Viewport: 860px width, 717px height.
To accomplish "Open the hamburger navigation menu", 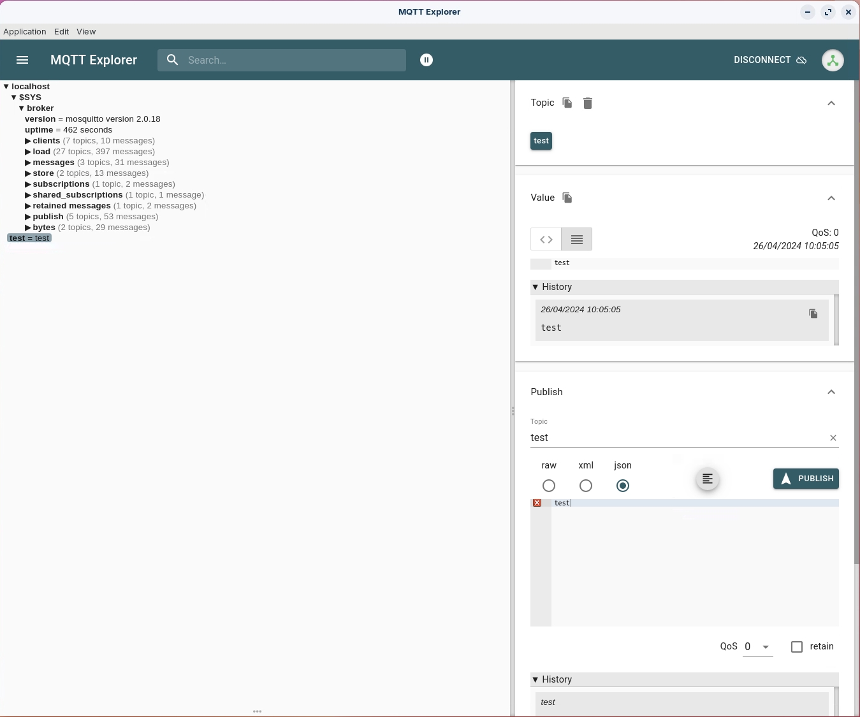I will click(x=22, y=60).
